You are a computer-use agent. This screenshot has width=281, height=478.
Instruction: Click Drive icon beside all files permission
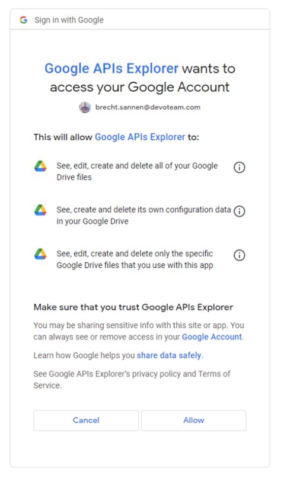(40, 166)
